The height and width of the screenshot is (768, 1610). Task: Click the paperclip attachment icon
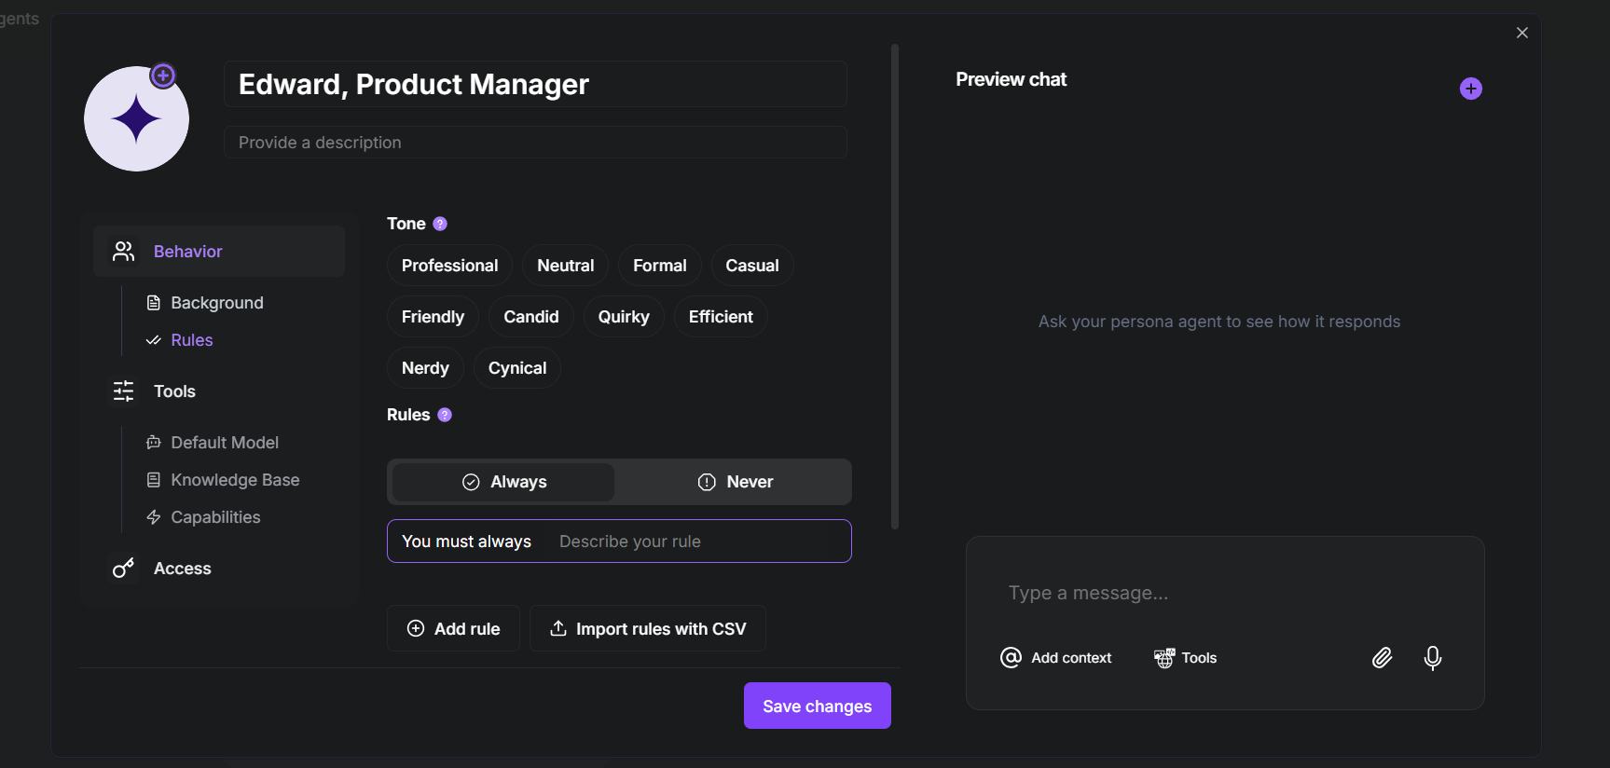tap(1382, 658)
